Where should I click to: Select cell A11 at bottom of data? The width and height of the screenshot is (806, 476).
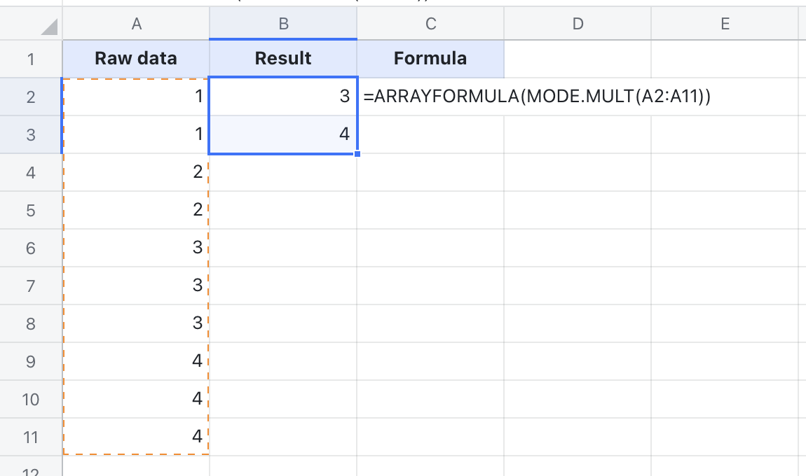coord(136,435)
